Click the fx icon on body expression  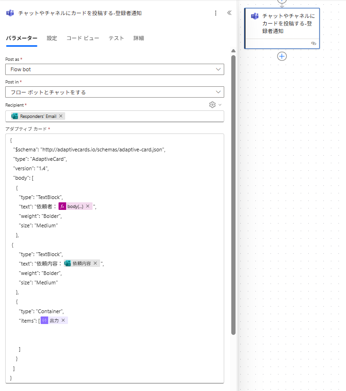click(62, 206)
